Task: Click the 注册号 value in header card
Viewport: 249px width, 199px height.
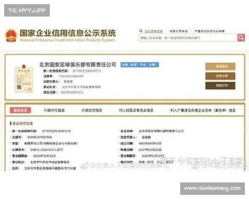Action: click(71, 76)
